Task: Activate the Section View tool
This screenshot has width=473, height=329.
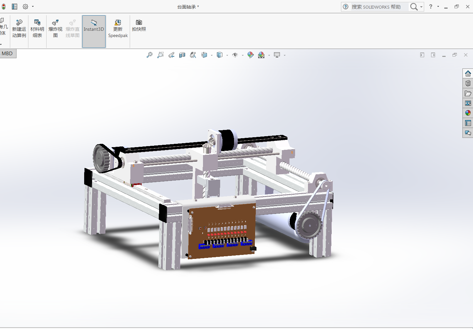Action: point(182,55)
